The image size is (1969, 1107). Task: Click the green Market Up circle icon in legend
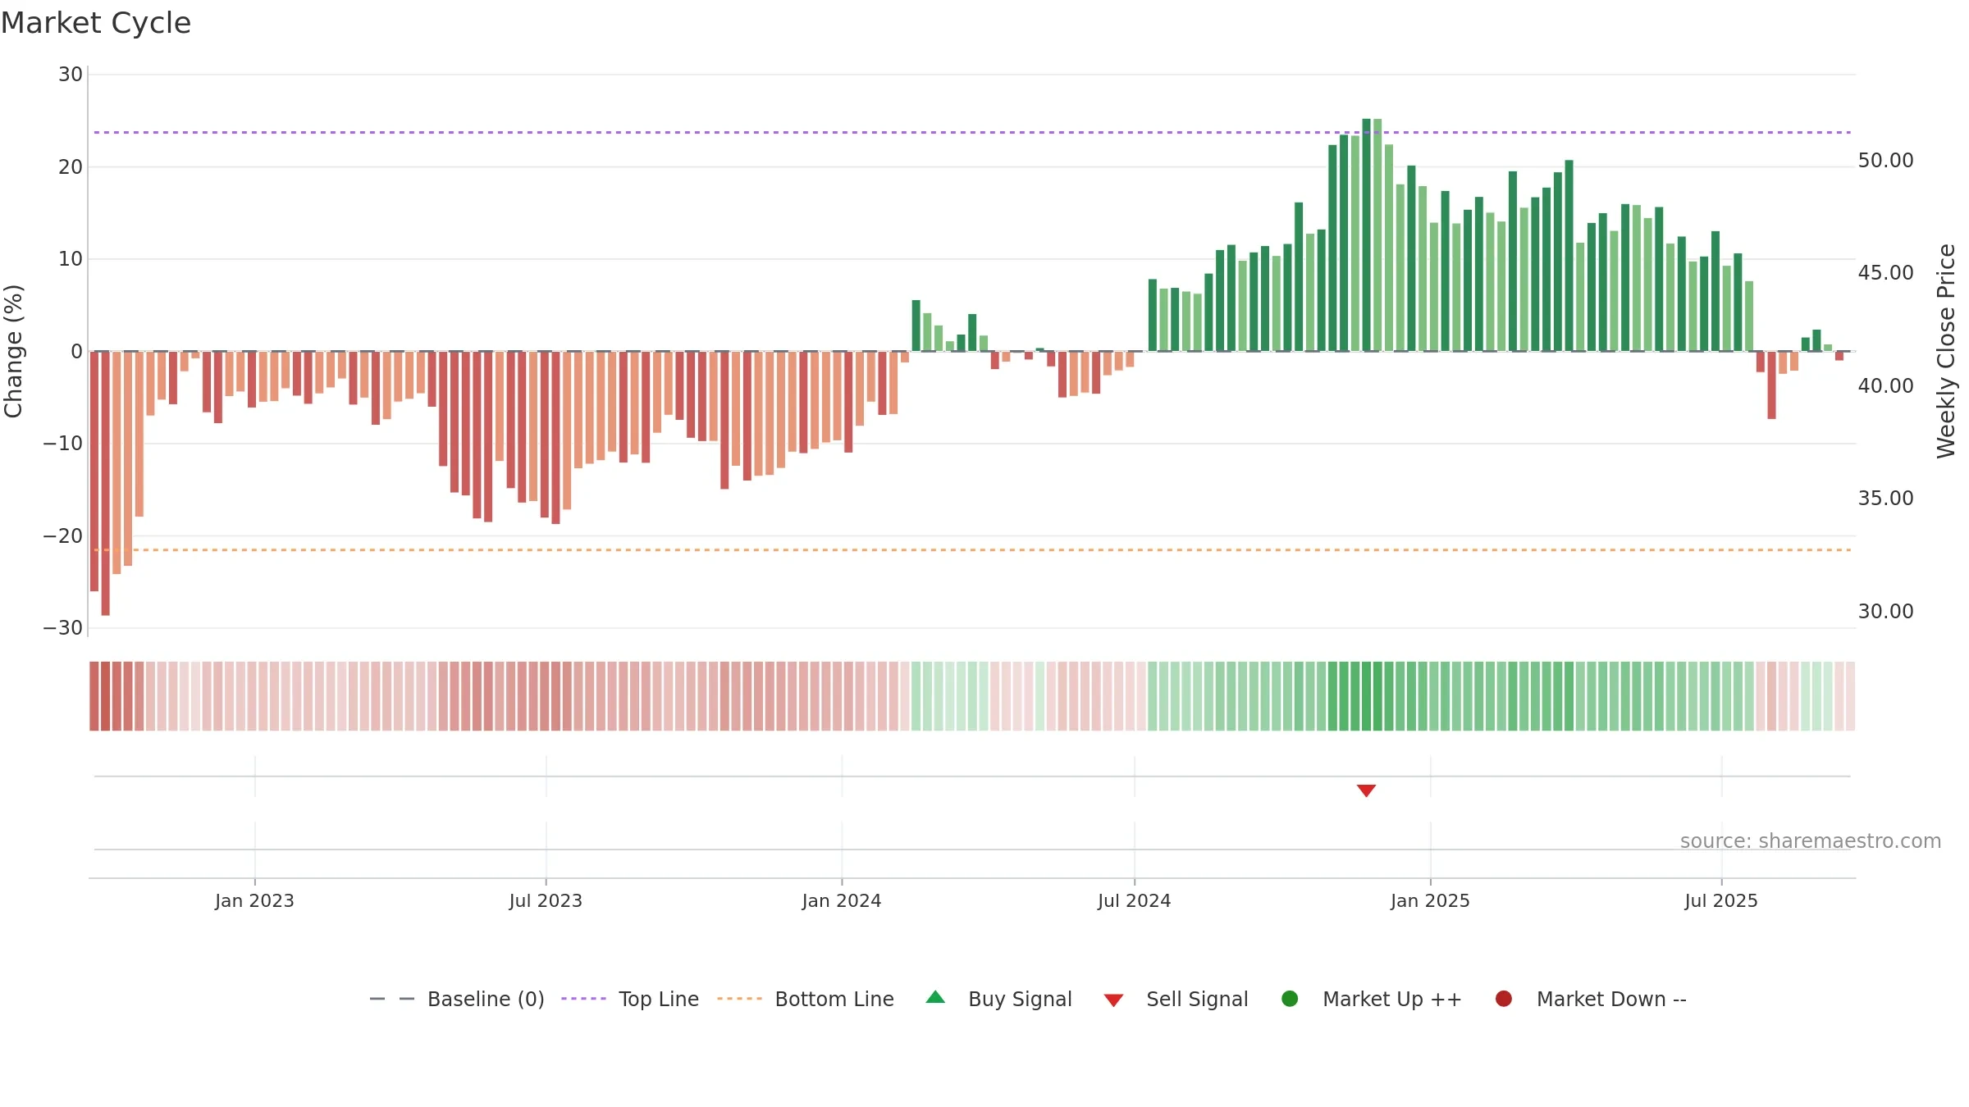pos(1290,999)
